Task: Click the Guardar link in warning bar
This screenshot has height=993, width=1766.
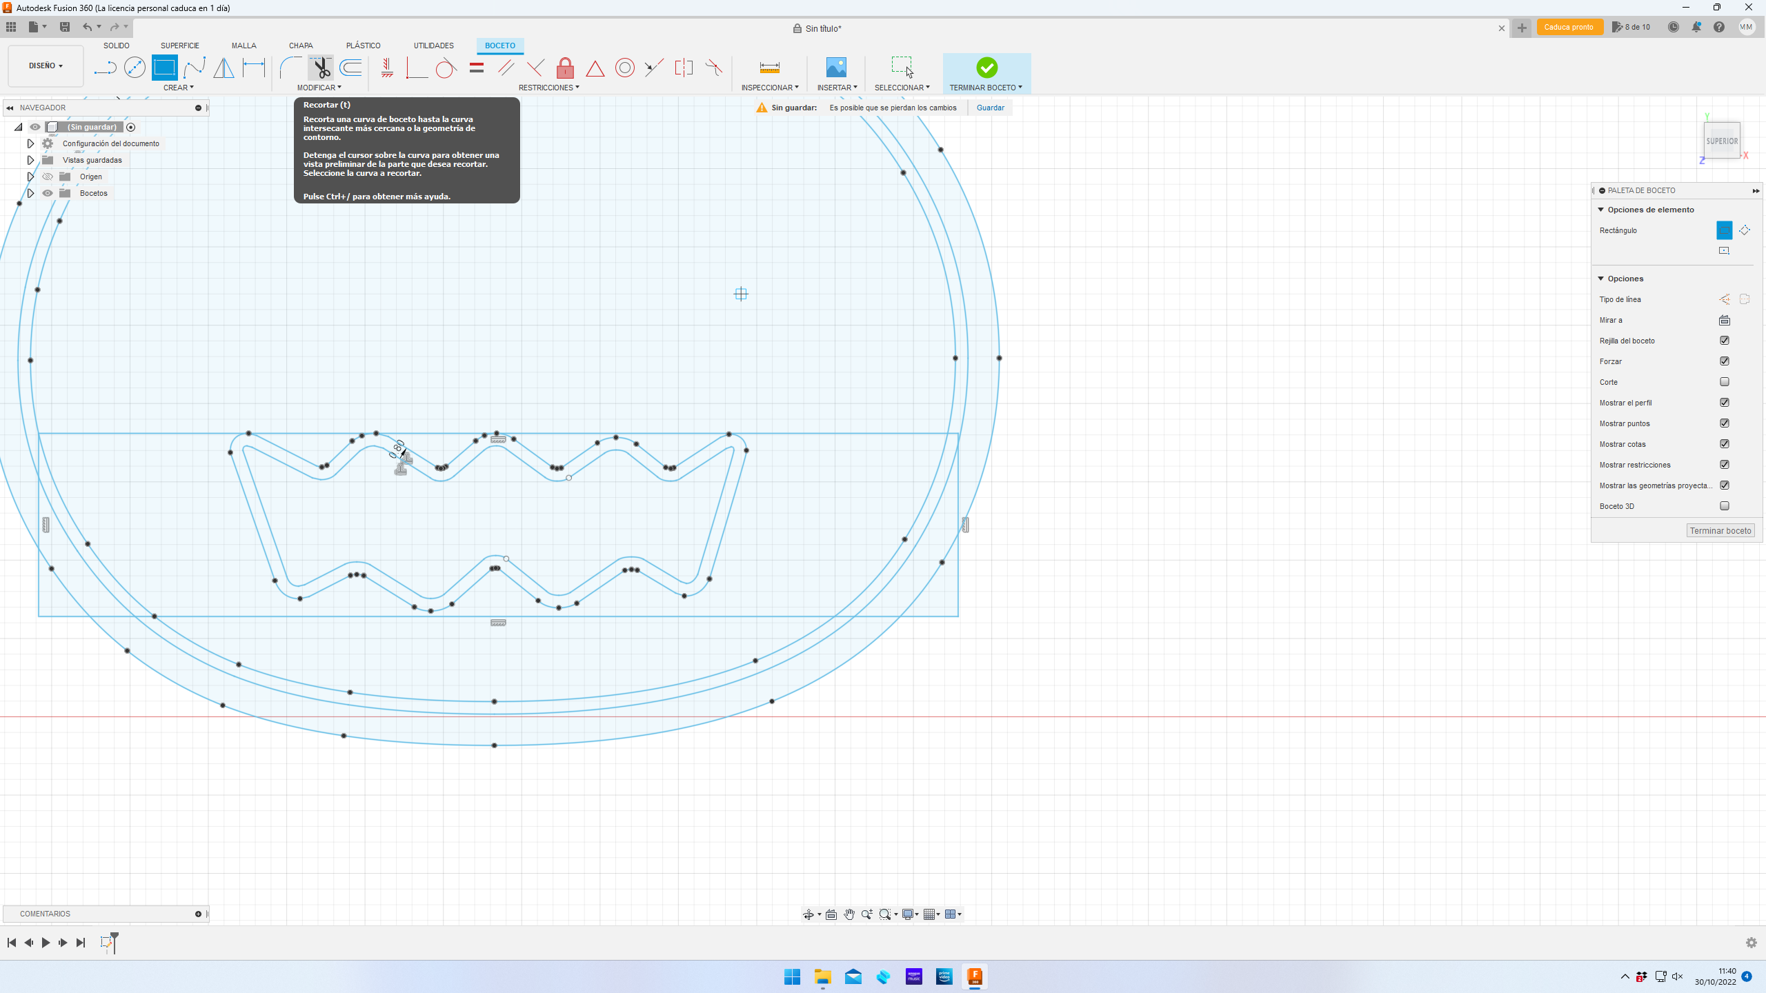Action: [x=990, y=108]
